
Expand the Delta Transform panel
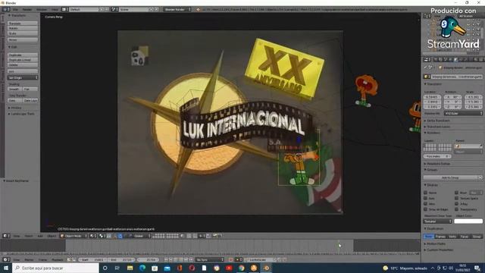point(438,121)
